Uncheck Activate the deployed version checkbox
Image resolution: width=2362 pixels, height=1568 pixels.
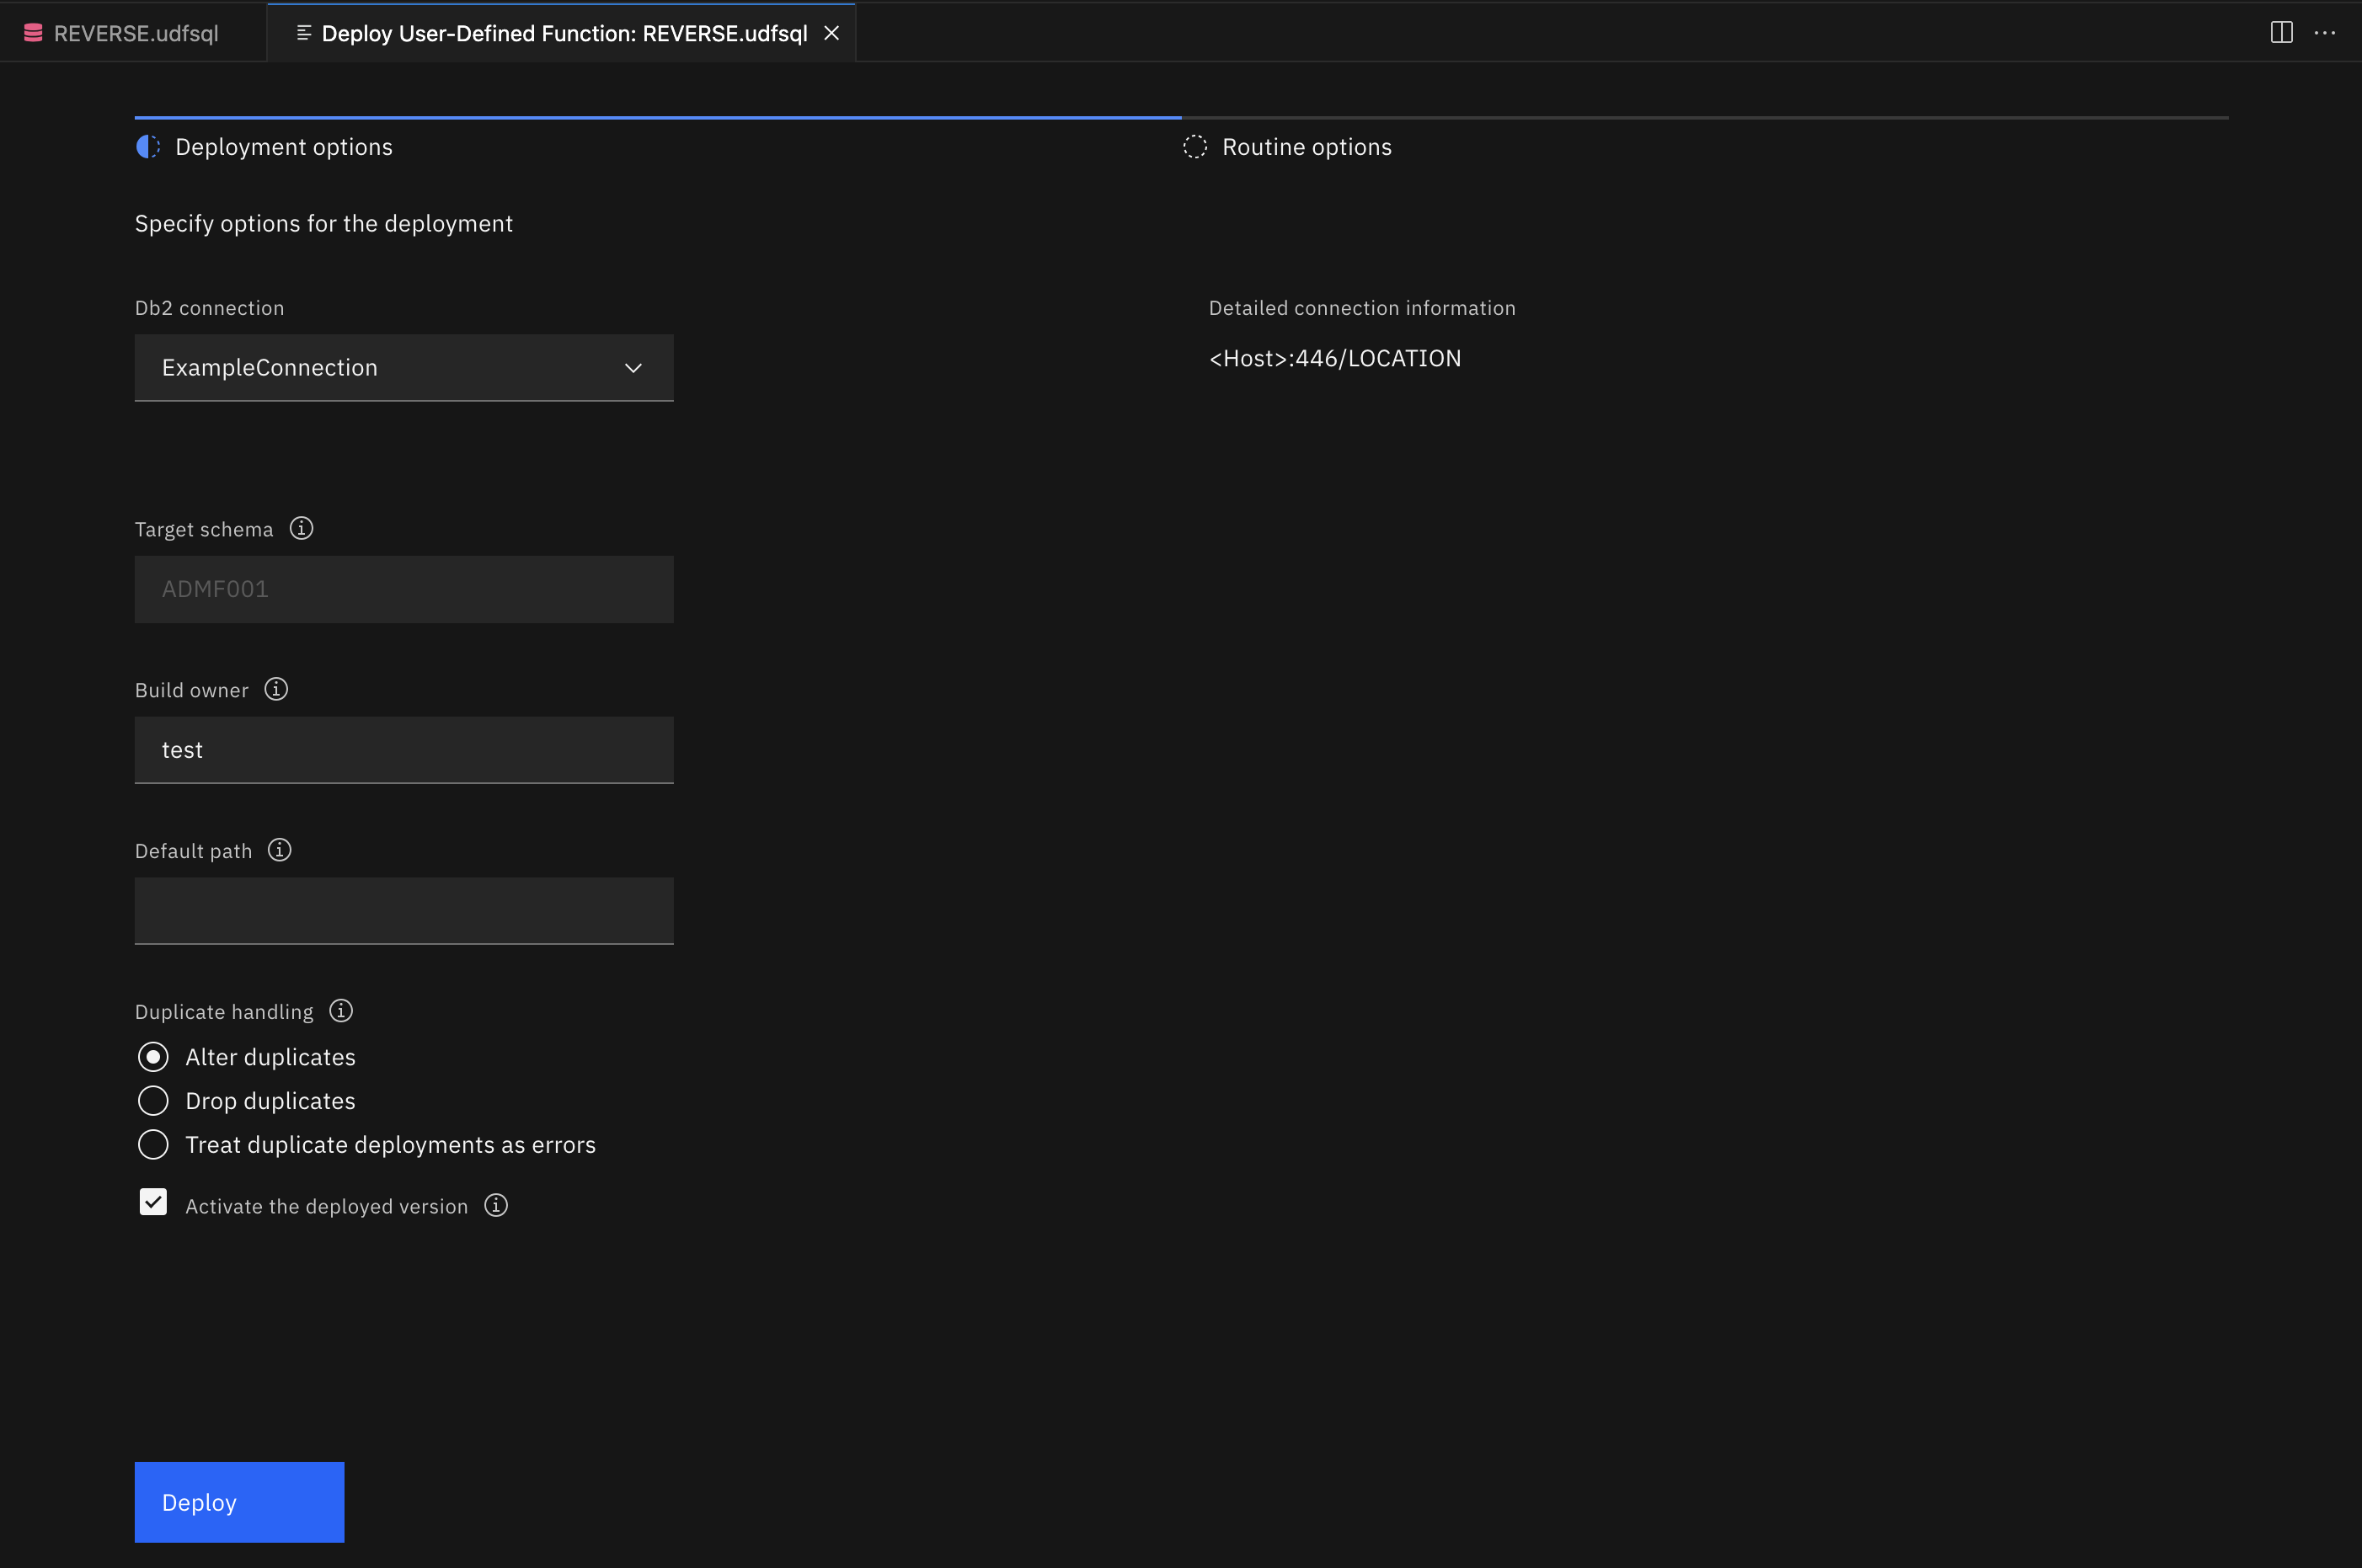click(x=153, y=1202)
